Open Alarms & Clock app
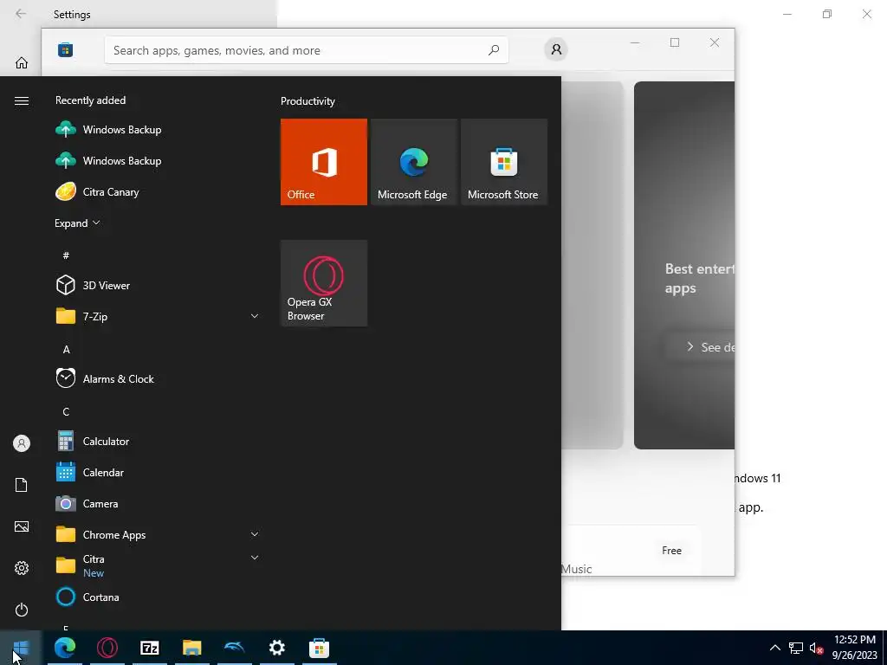This screenshot has width=887, height=665. point(156,379)
